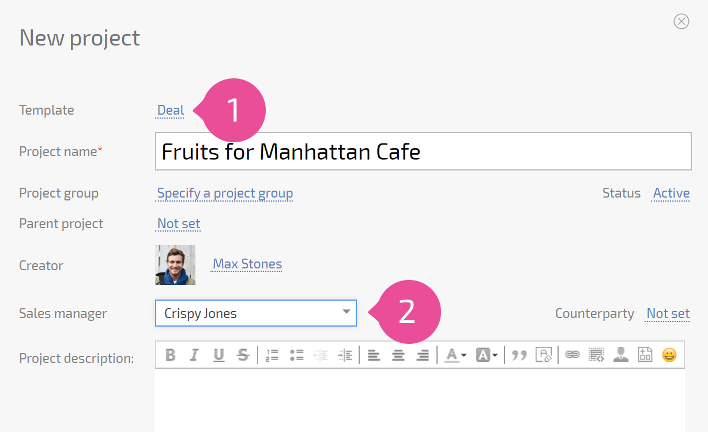
Task: Open Sales manager dropdown Crispy Jones
Action: pyautogui.click(x=256, y=313)
